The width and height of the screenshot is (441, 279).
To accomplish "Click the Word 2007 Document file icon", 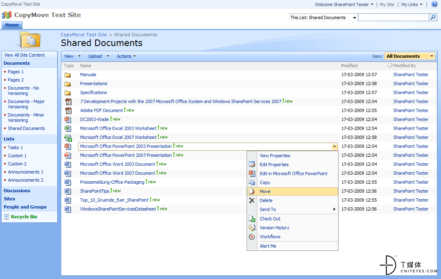I will [x=67, y=173].
